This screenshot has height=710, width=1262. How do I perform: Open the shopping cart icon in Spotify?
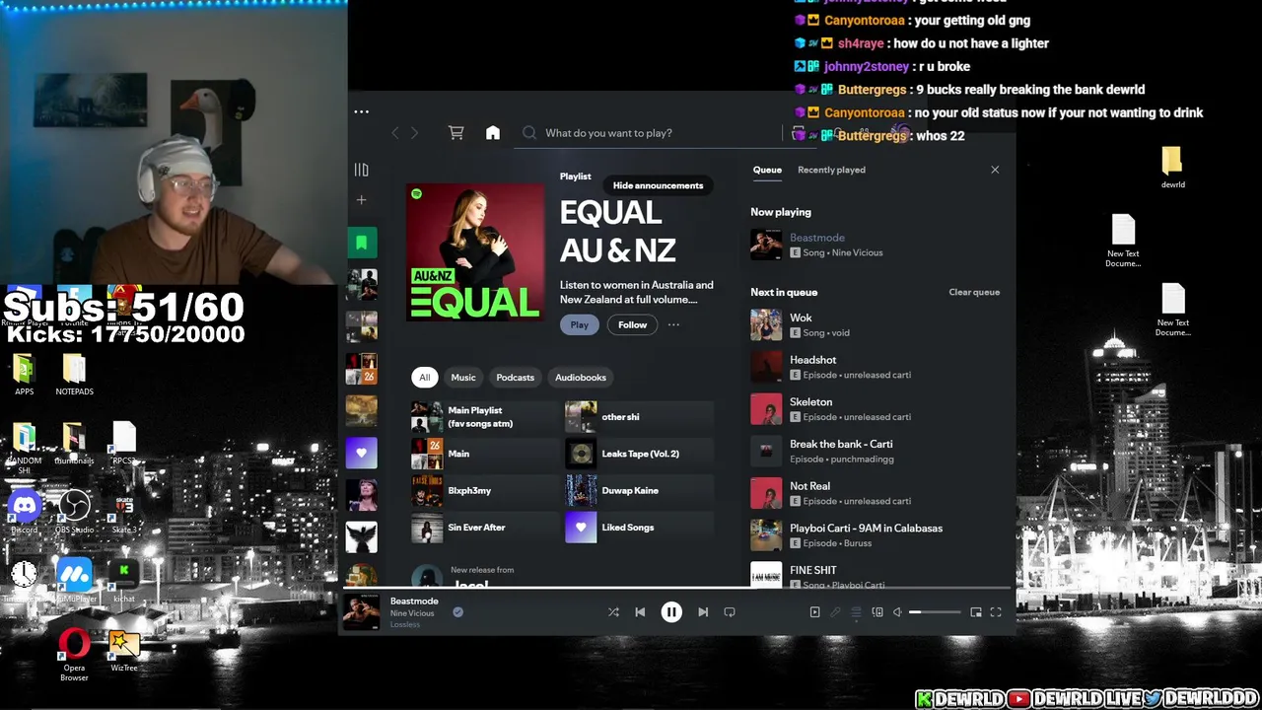pyautogui.click(x=456, y=132)
